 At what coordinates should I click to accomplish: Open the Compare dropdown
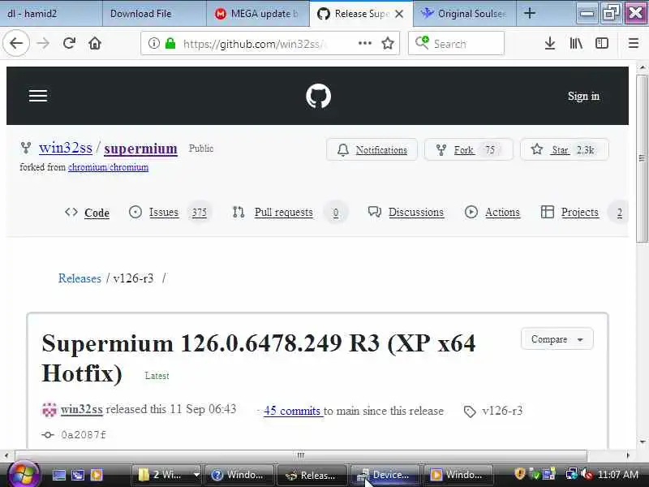[x=557, y=339]
